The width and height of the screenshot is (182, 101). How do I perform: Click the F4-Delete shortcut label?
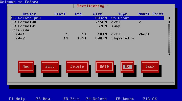click(x=97, y=99)
